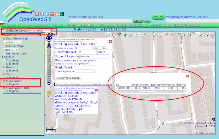Click the Weather button
The height and width of the screenshot is (139, 219).
pyautogui.click(x=158, y=17)
